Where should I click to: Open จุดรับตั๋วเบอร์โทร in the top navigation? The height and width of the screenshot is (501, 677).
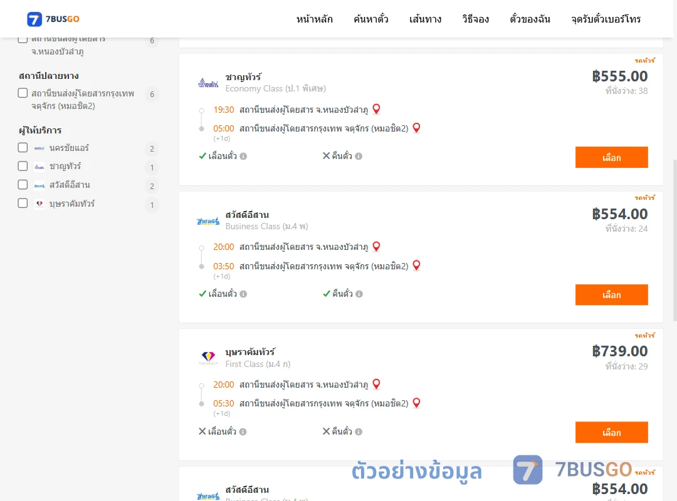(606, 19)
